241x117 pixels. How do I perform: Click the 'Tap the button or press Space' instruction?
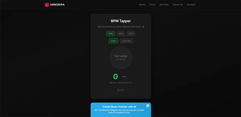[x=119, y=27]
